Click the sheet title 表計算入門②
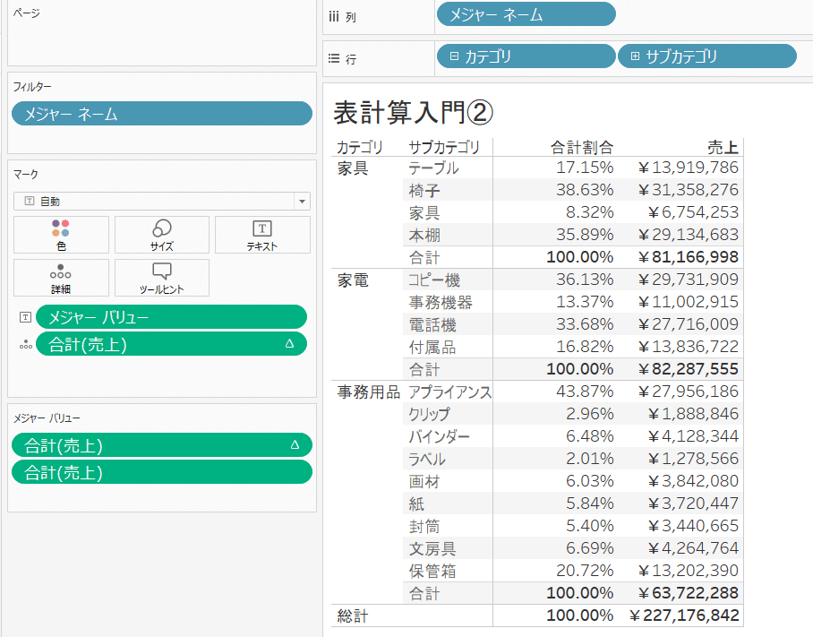This screenshot has height=637, width=813. coord(413,113)
